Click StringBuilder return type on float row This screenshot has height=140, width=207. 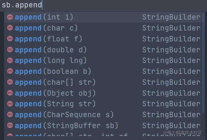(x=171, y=39)
